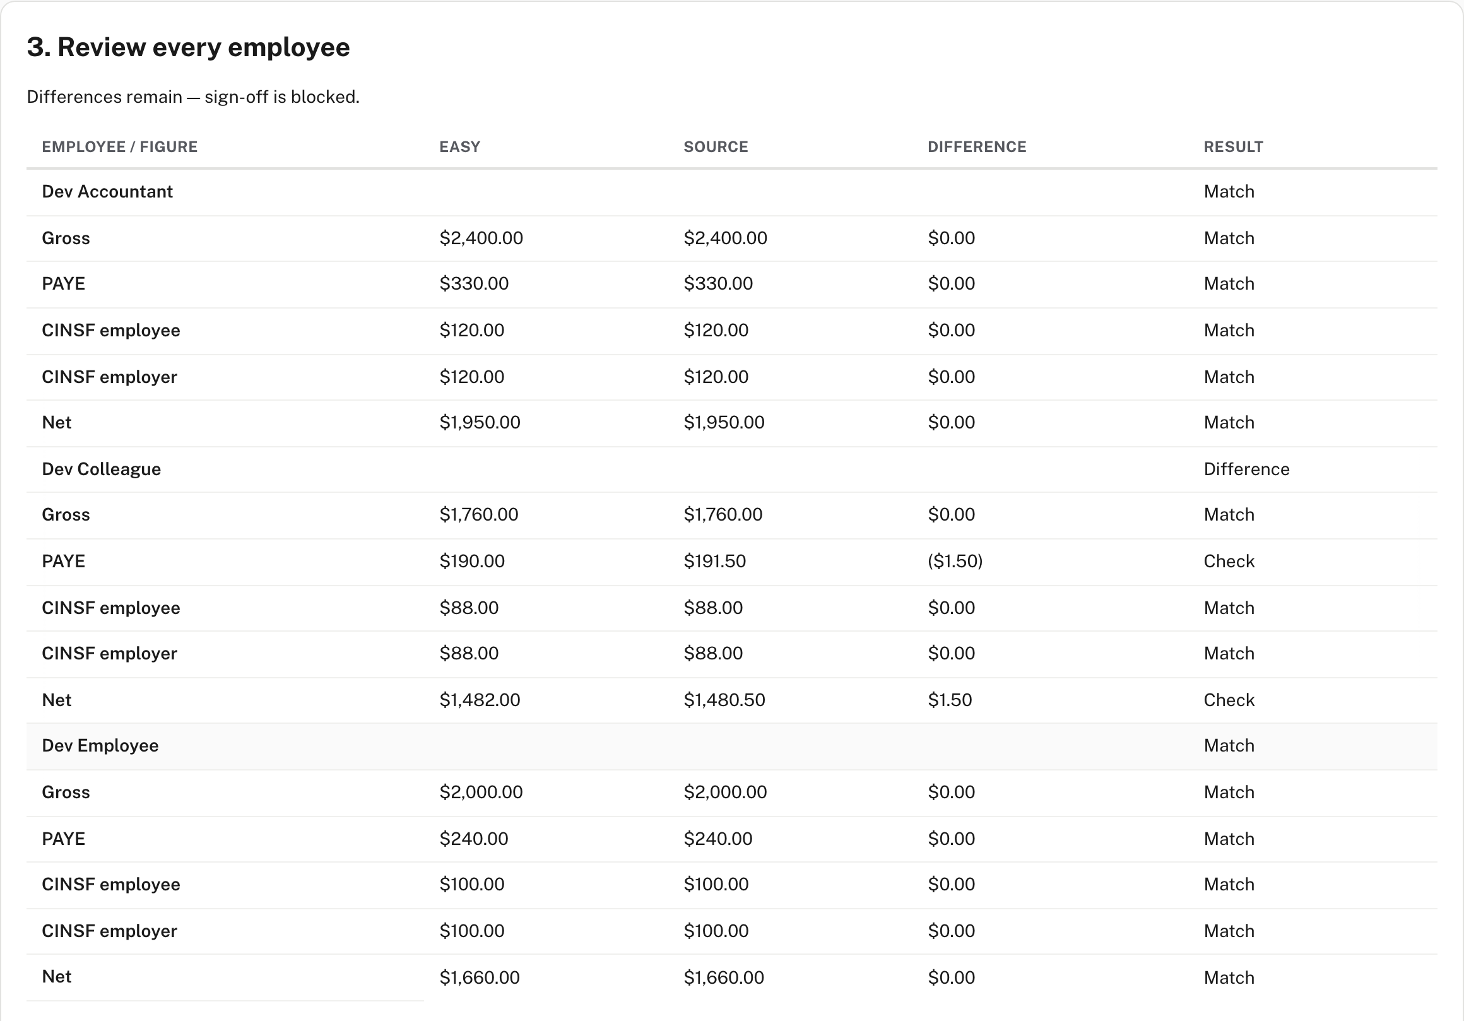This screenshot has height=1021, width=1464.
Task: Select the Dev Employee employee row
Action: [732, 746]
